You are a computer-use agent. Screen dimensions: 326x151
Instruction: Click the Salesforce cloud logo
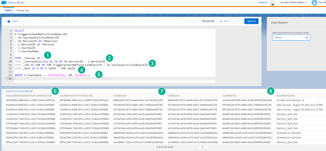(5, 3)
